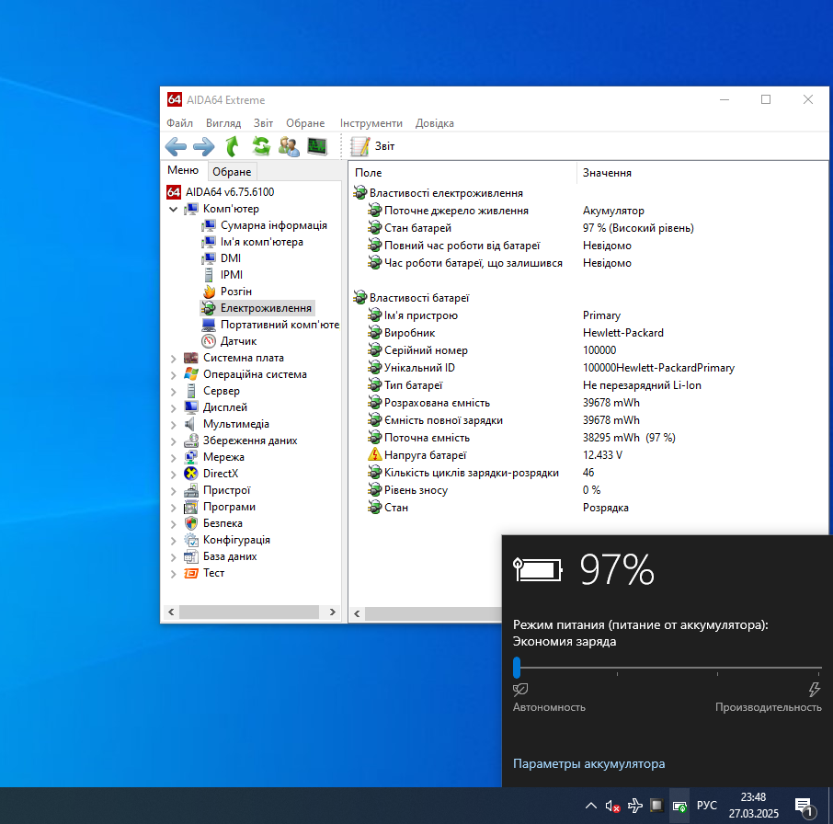This screenshot has height=824, width=833.
Task: Open Параметры аккумулятора link
Action: click(588, 763)
